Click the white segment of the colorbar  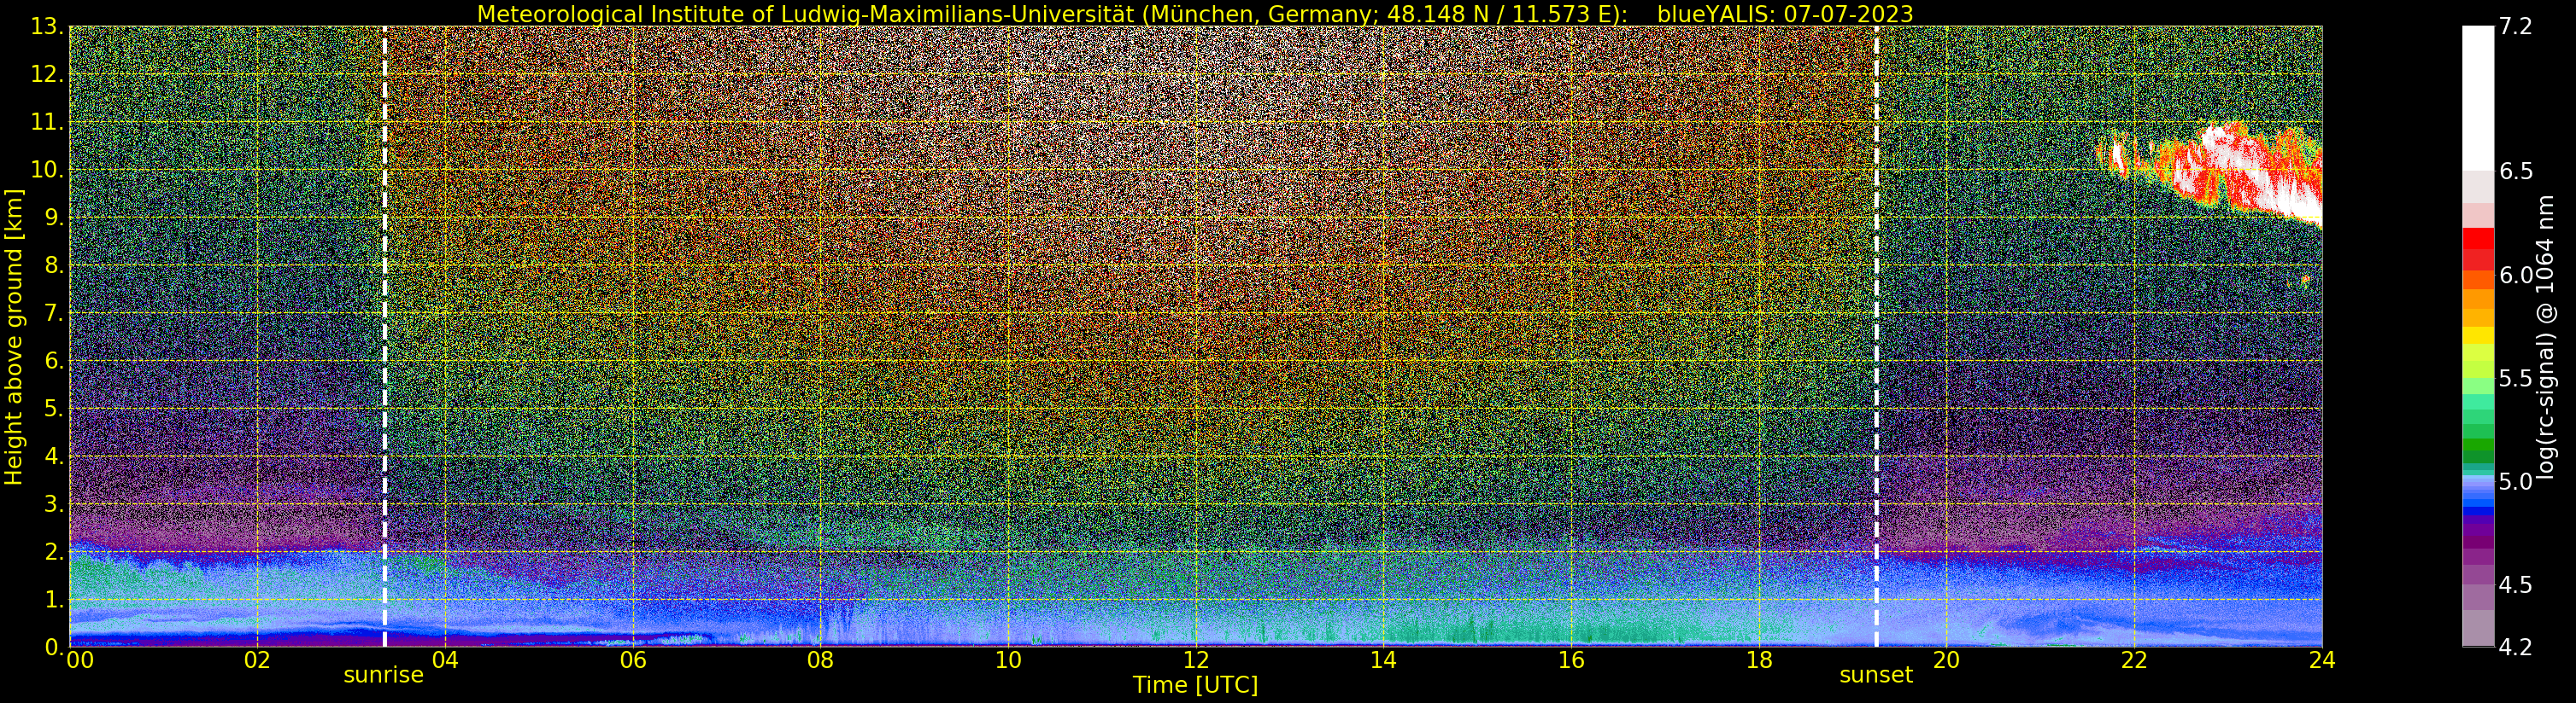click(2478, 98)
